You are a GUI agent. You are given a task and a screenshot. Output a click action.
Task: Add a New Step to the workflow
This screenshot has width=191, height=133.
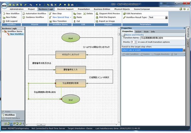[x=55, y=14]
